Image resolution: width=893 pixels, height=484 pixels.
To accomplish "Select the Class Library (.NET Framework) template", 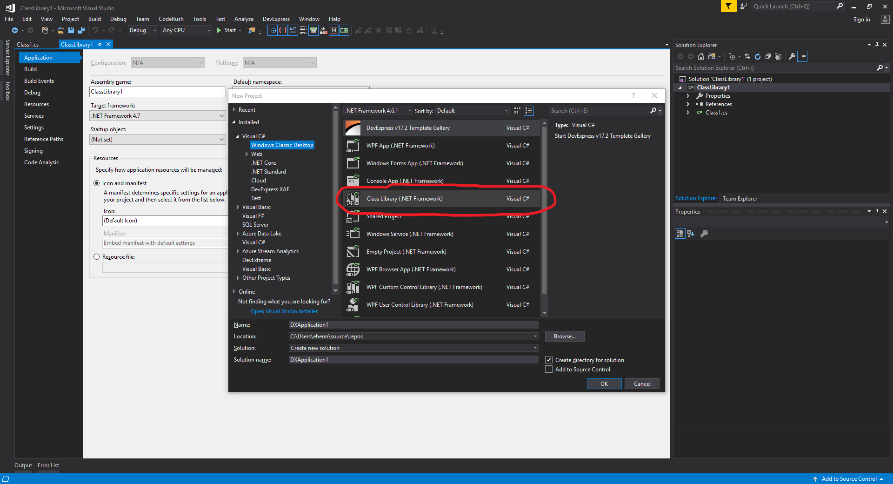I will coord(442,199).
